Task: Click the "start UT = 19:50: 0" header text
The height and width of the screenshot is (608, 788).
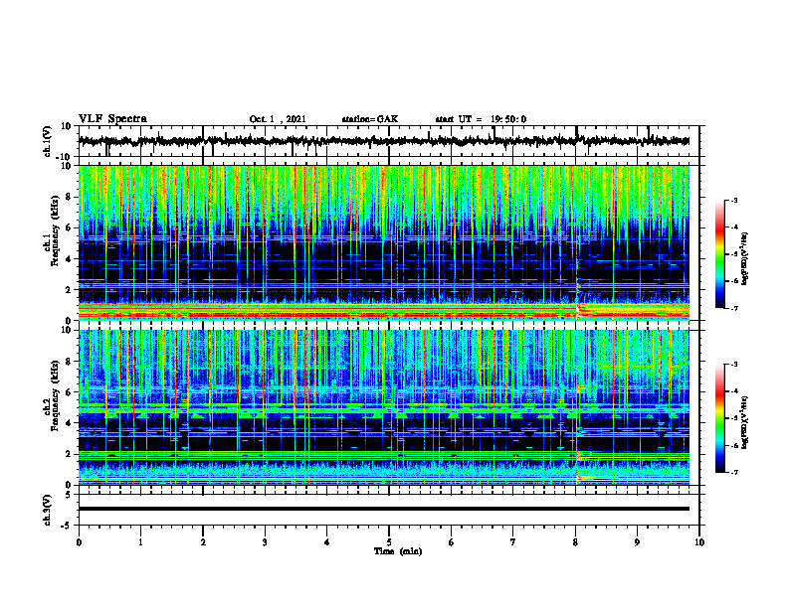Action: 481,119
